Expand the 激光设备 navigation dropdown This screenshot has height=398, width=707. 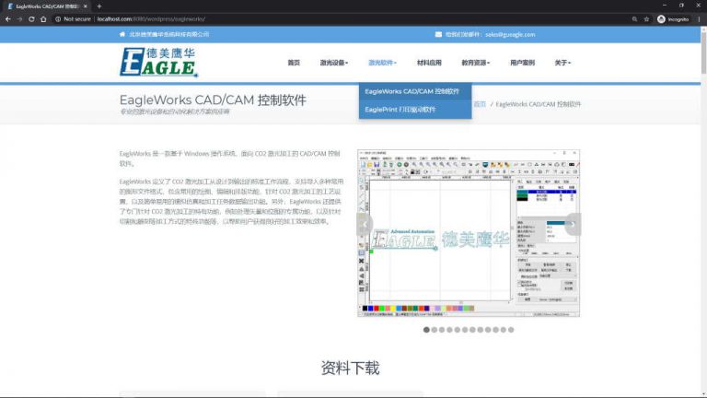(333, 63)
